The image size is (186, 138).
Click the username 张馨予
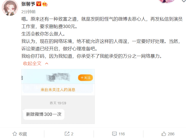tap(28, 4)
